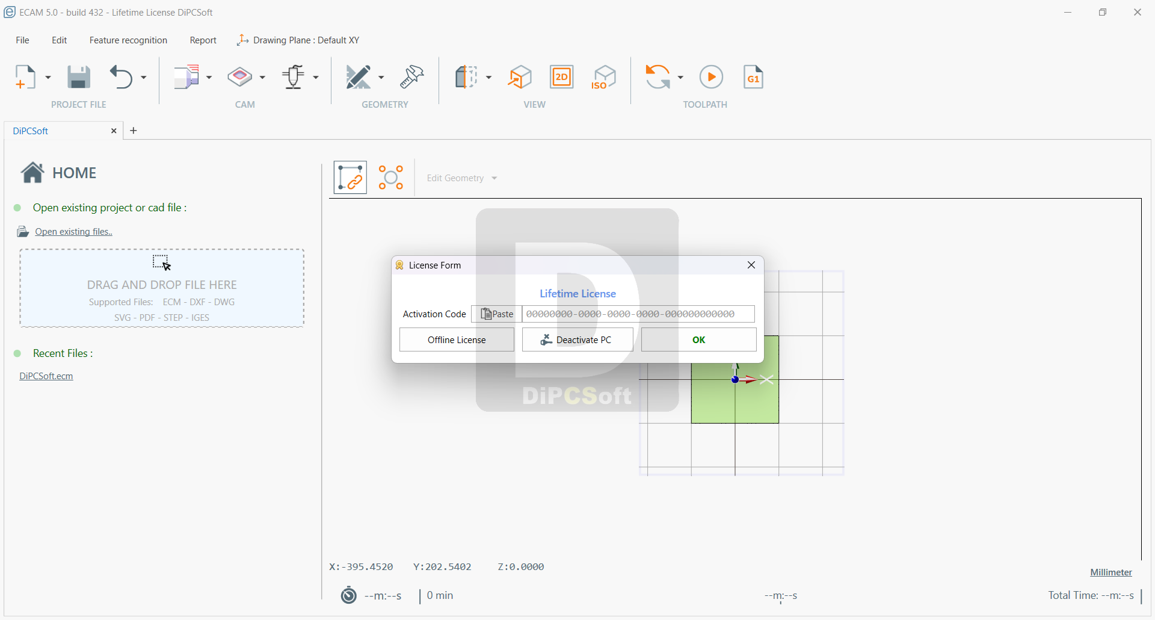
Task: Click the Open existing files link
Action: pos(73,232)
